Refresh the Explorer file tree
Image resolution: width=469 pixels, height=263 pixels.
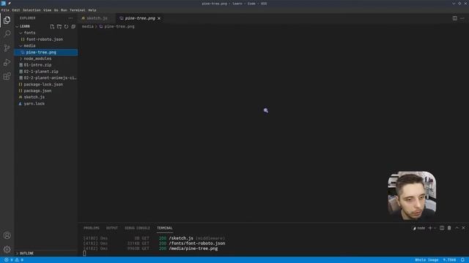click(66, 26)
